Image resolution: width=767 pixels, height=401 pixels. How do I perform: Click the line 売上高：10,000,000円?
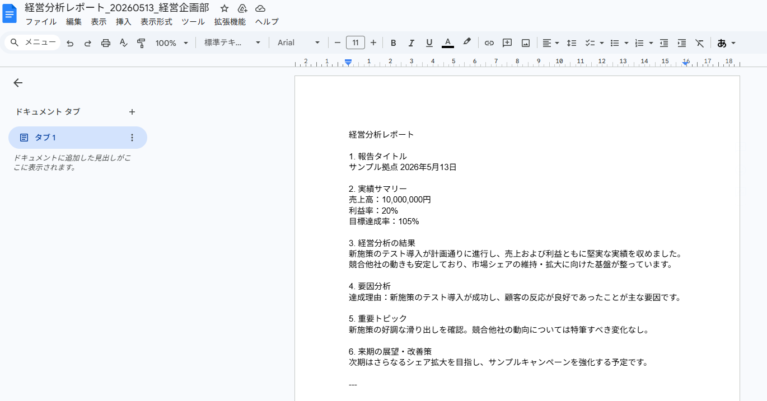pos(390,200)
